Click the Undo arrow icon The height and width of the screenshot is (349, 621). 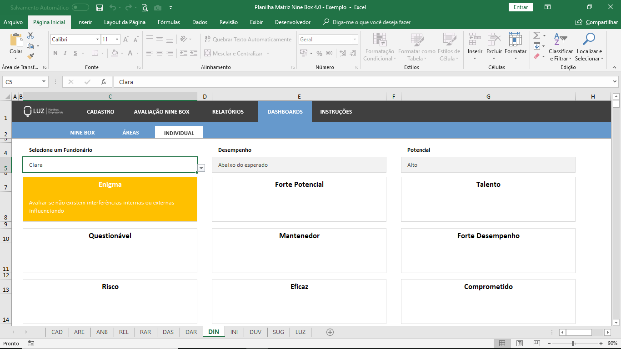112,7
